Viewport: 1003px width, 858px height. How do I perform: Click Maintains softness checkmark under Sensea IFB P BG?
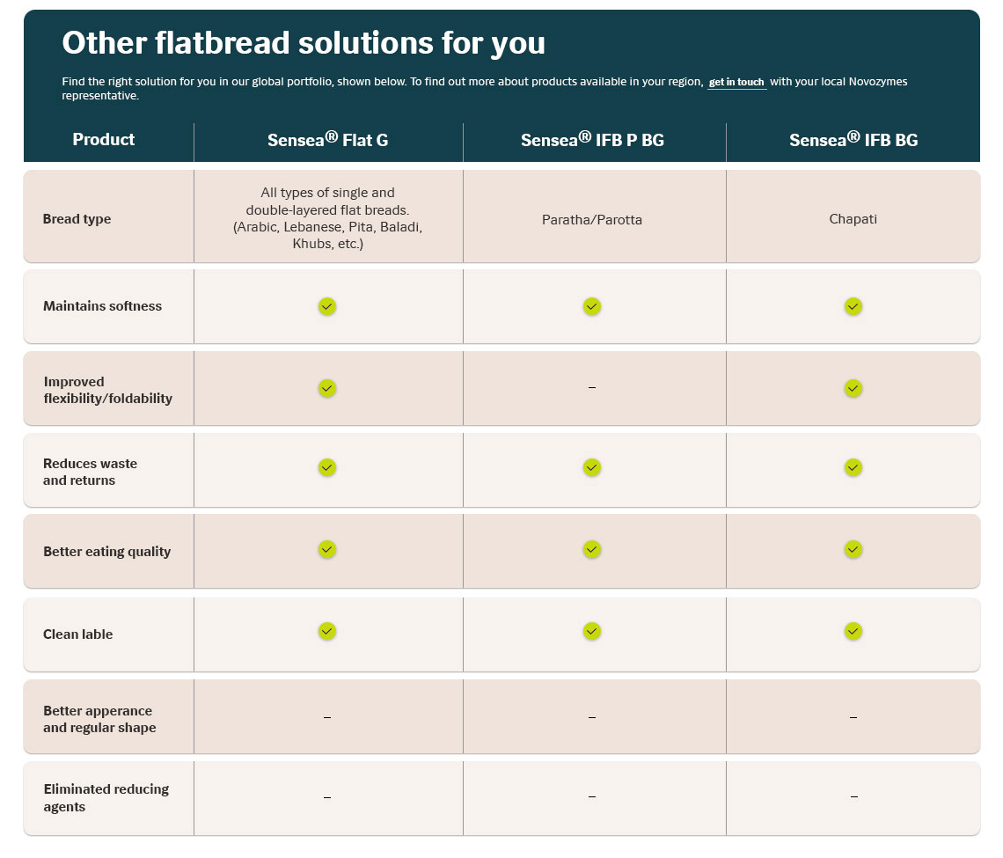pyautogui.click(x=592, y=306)
